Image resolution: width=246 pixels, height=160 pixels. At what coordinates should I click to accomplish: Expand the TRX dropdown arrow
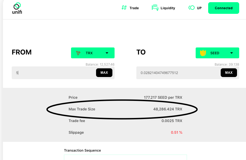pyautogui.click(x=107, y=53)
